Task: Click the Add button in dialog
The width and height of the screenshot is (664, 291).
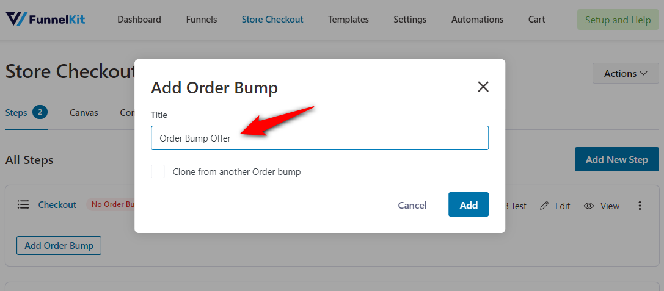Action: pos(469,205)
